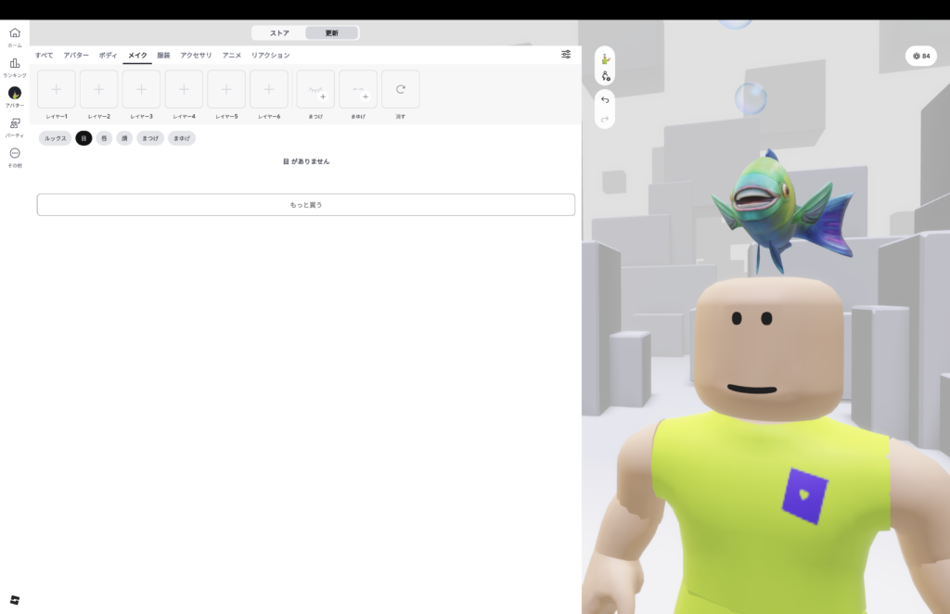The image size is (950, 614).
Task: Add eyebrows in the まゆげ slot
Action: (358, 89)
